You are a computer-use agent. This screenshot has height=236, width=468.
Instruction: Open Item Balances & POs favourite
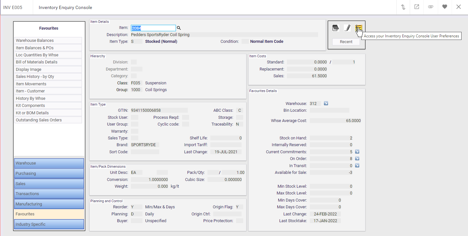[48, 48]
